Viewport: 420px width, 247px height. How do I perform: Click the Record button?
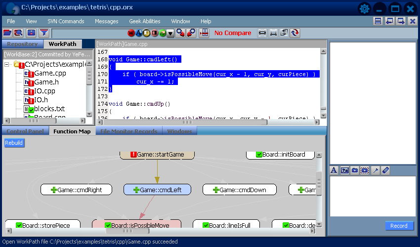(x=399, y=226)
